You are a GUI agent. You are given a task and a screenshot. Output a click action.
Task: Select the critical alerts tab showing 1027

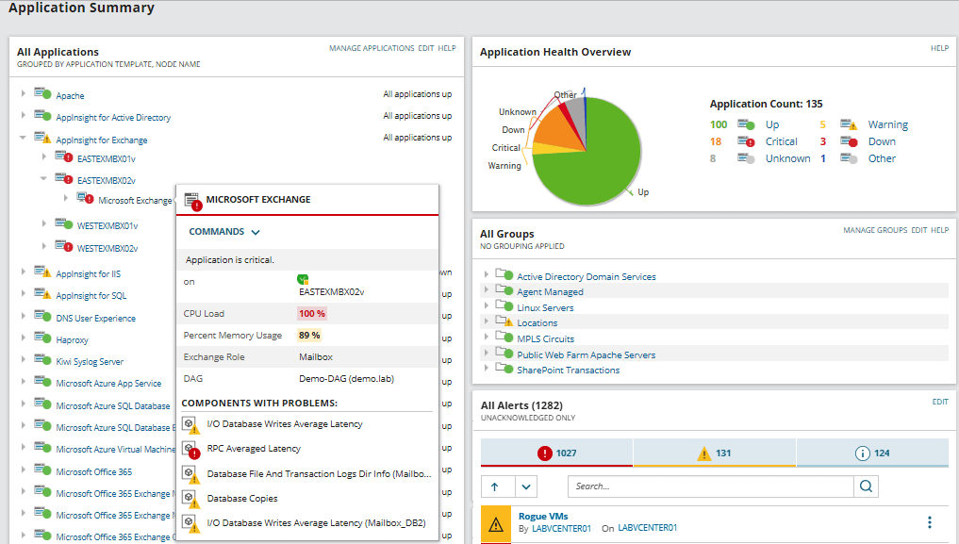coord(556,453)
